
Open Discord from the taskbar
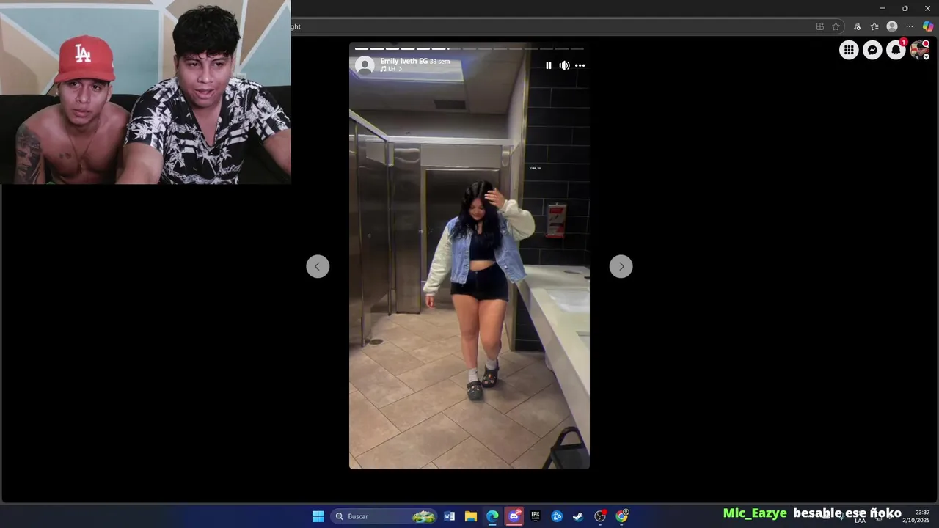coord(514,516)
